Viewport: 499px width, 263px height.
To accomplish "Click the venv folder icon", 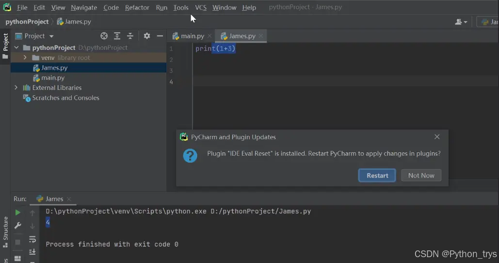I will pos(36,58).
